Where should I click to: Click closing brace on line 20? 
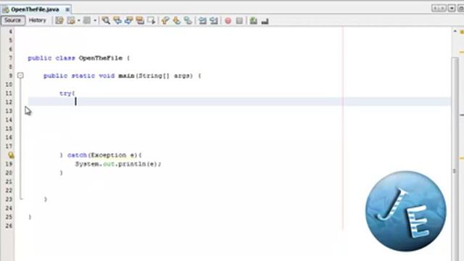point(61,173)
